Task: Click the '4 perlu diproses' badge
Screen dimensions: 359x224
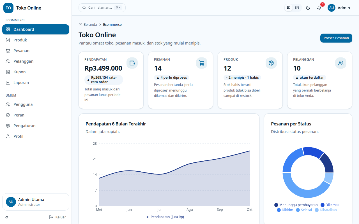Action: [172, 78]
